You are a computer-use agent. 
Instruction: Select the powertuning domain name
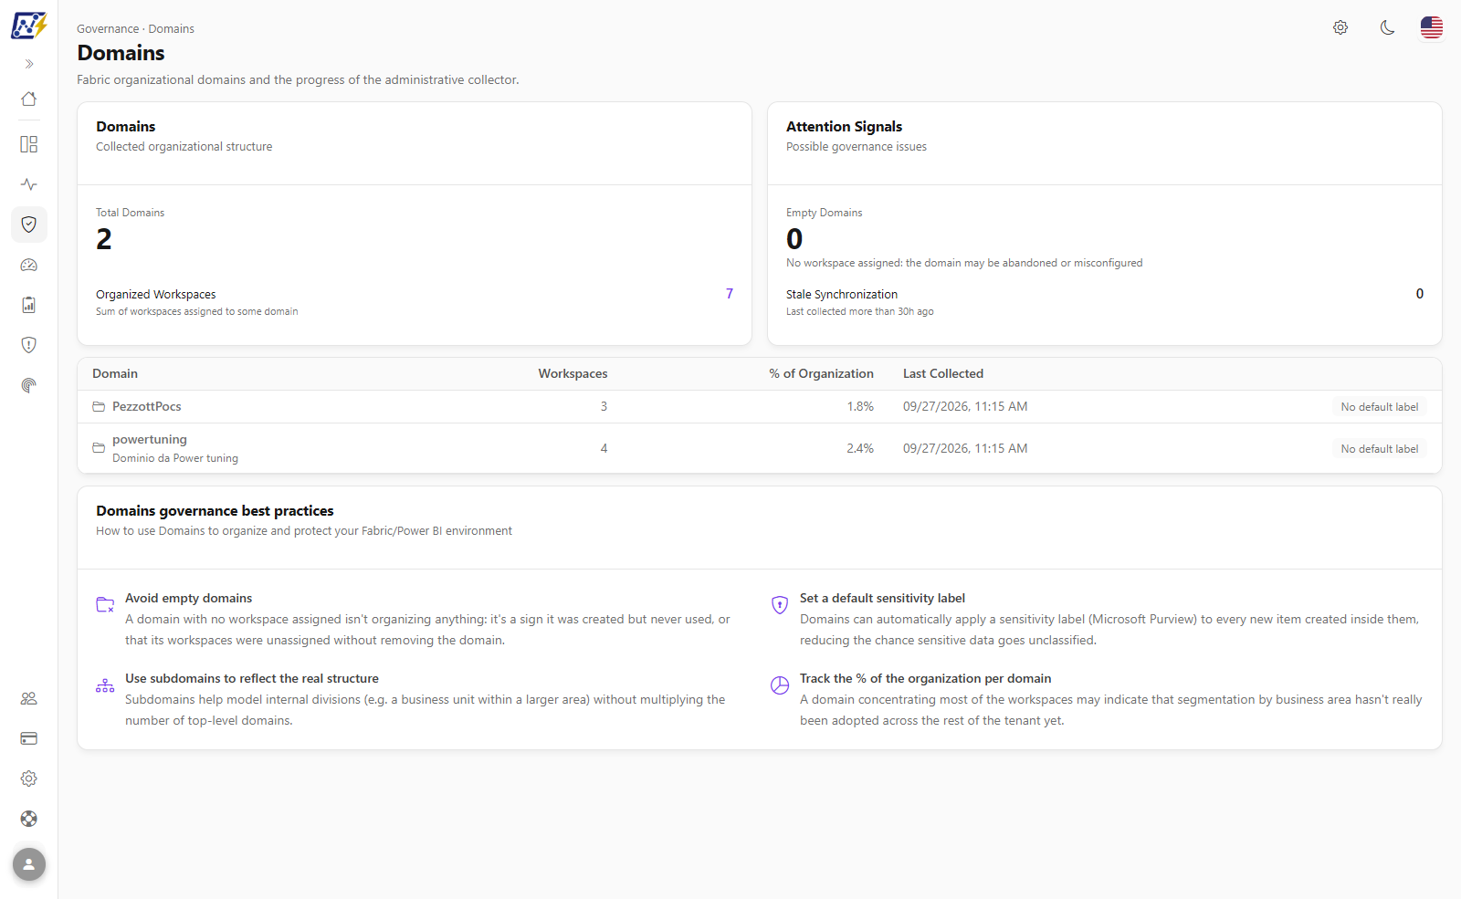click(150, 439)
